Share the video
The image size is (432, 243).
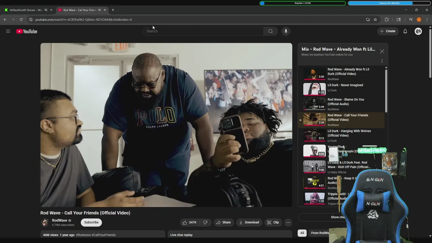point(223,222)
